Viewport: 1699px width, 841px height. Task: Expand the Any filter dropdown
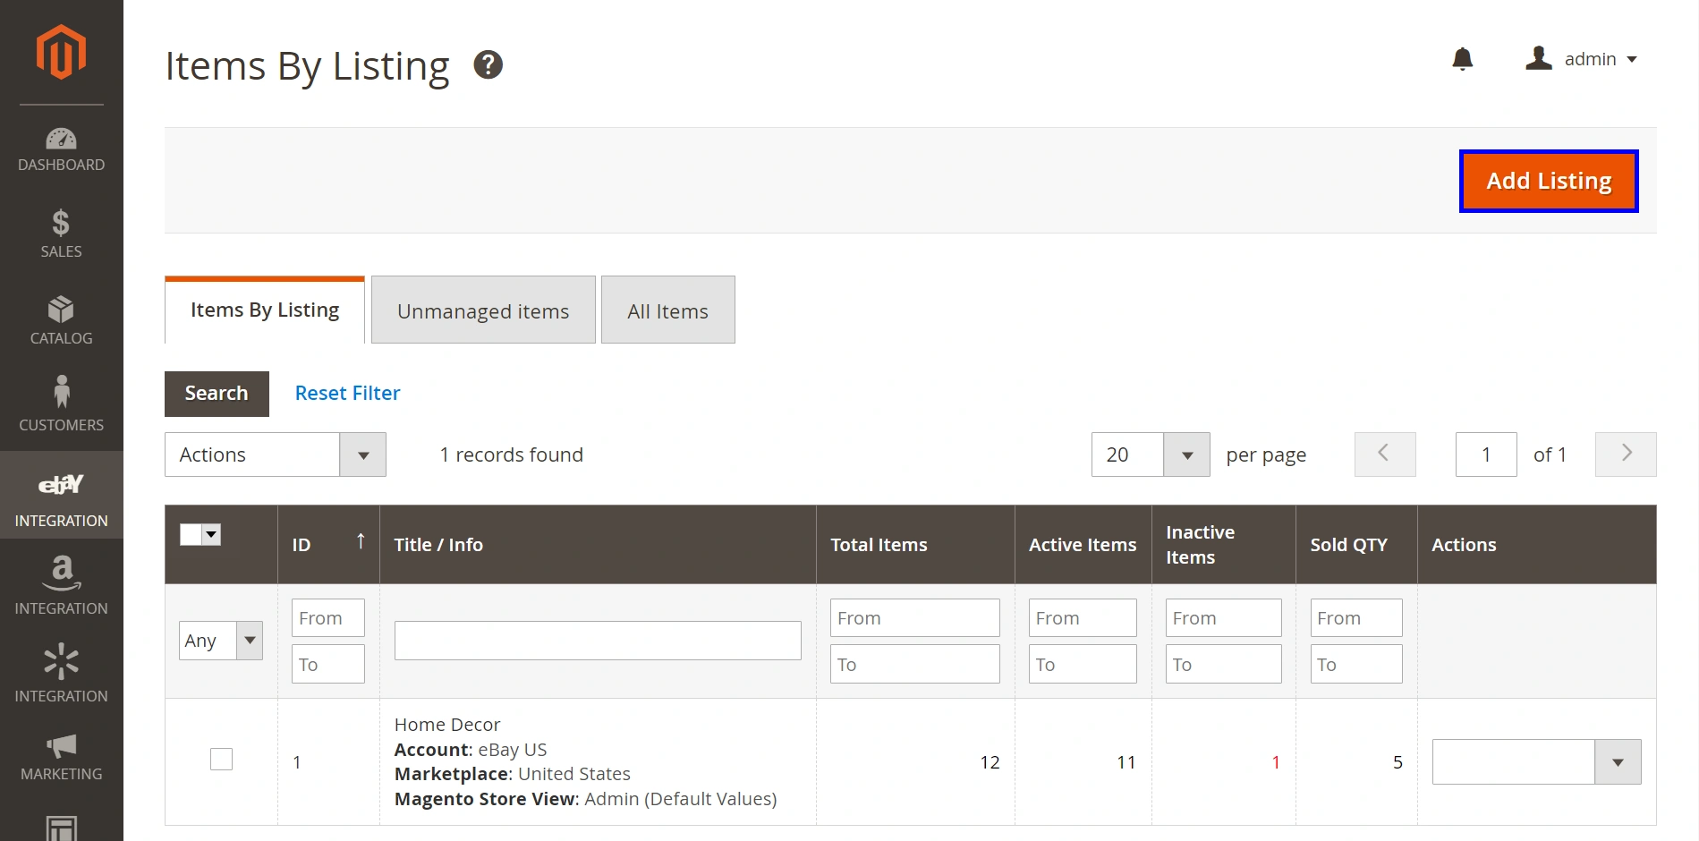pos(219,640)
